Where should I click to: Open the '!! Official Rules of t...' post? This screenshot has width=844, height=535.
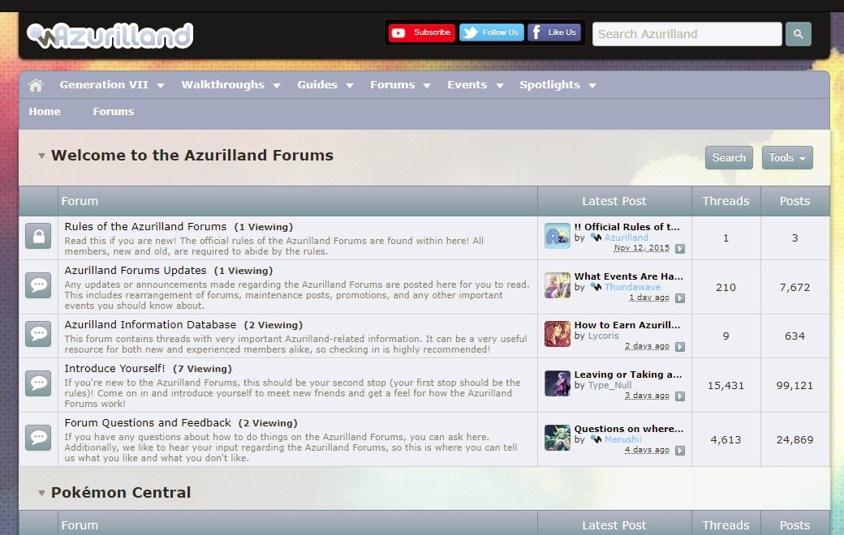click(627, 227)
